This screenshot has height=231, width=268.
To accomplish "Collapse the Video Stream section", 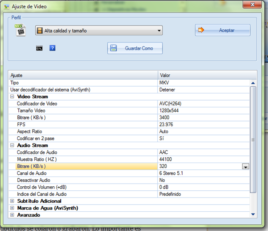I will [x=12, y=97].
